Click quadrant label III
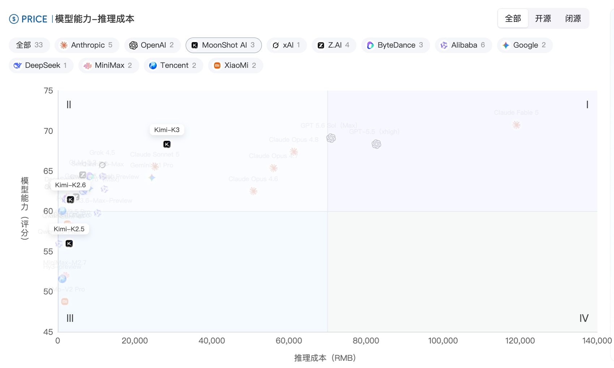The width and height of the screenshot is (614, 368). (x=70, y=318)
